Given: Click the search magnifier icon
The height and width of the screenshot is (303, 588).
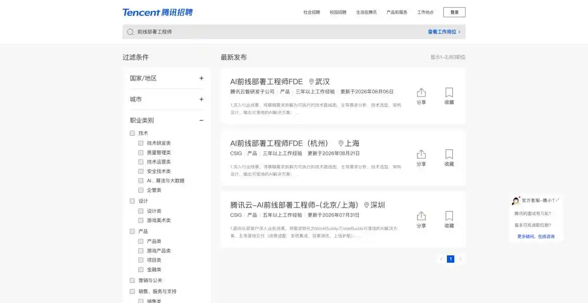Looking at the screenshot, I should (x=130, y=32).
